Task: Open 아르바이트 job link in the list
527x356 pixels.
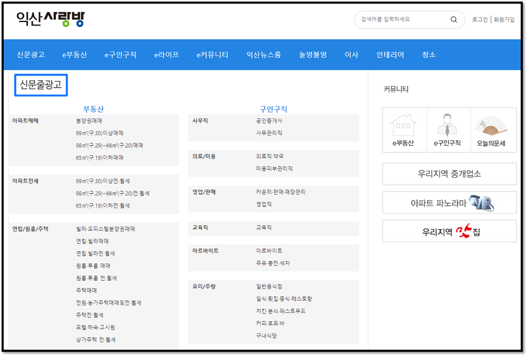Action: [x=269, y=251]
